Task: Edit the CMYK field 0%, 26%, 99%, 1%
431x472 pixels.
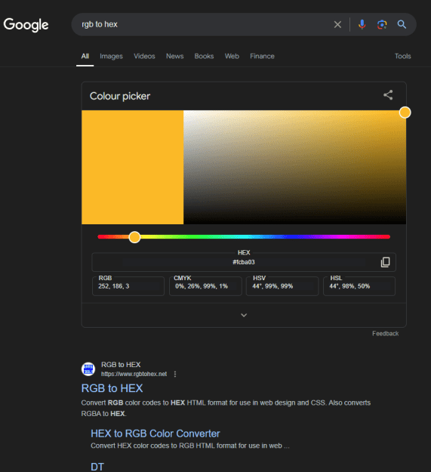Action: tap(205, 286)
